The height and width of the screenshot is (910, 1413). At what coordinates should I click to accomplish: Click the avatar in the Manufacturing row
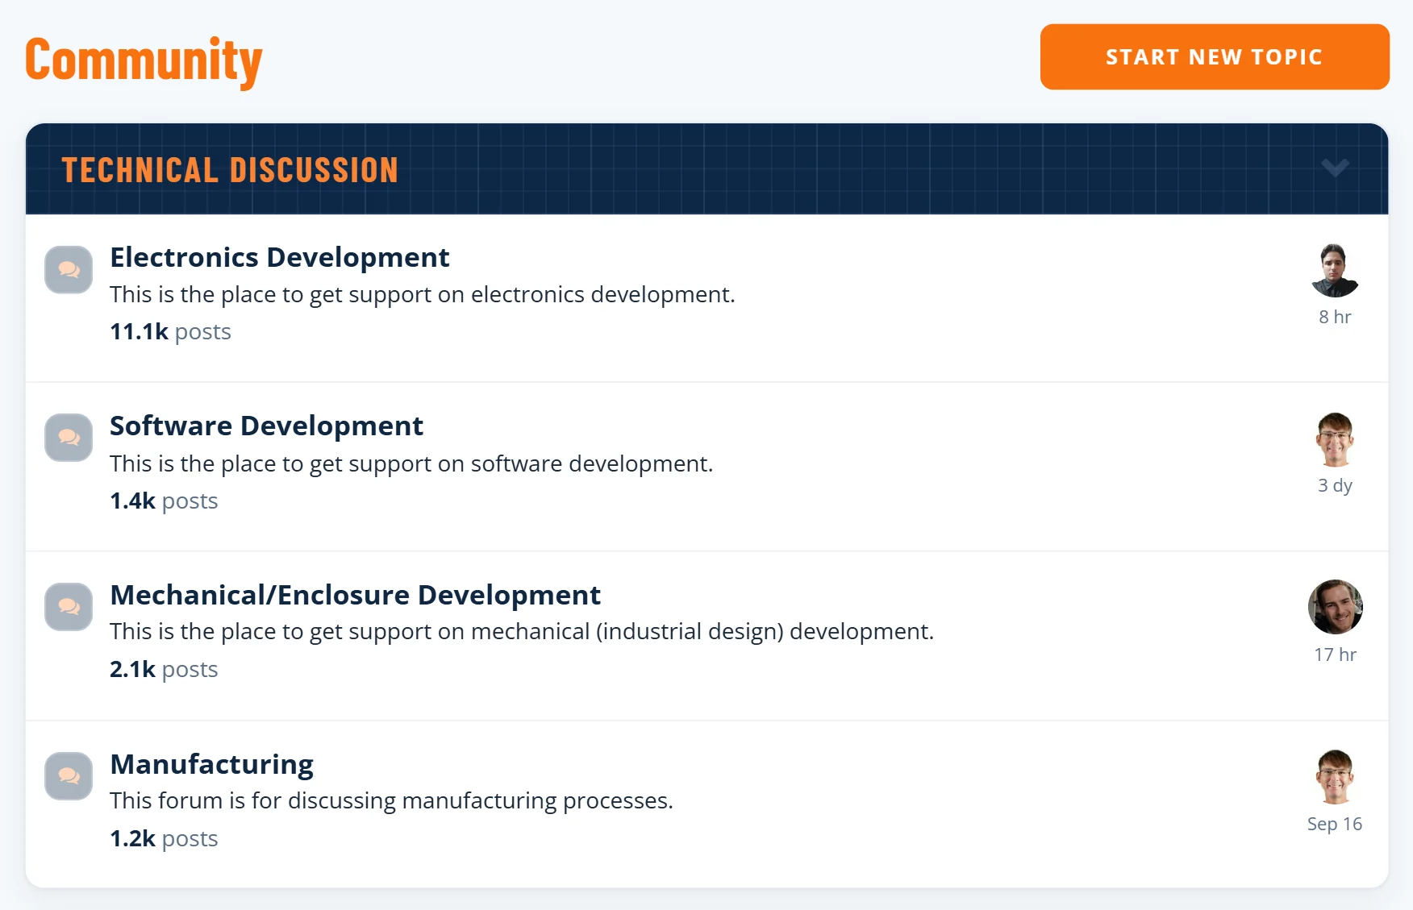click(1335, 776)
